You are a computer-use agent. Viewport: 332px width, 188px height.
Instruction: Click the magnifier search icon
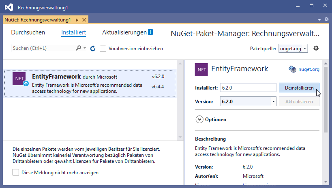[79, 48]
